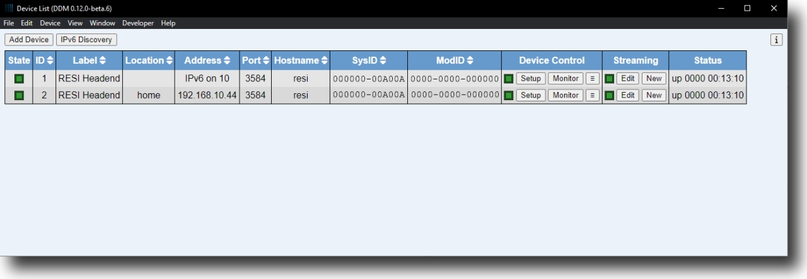
Task: Open the Device menu
Action: pyautogui.click(x=50, y=23)
